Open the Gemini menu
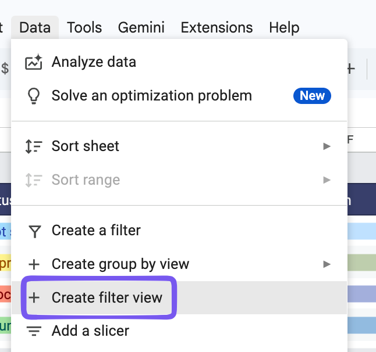The width and height of the screenshot is (376, 352). [x=141, y=27]
